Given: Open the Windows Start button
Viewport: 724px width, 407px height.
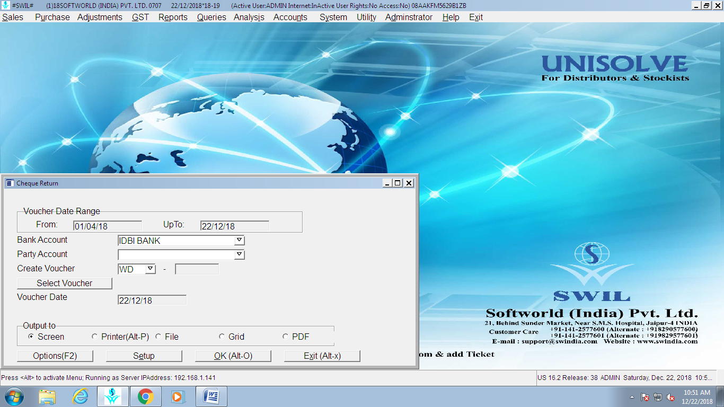Looking at the screenshot, I should [x=14, y=396].
